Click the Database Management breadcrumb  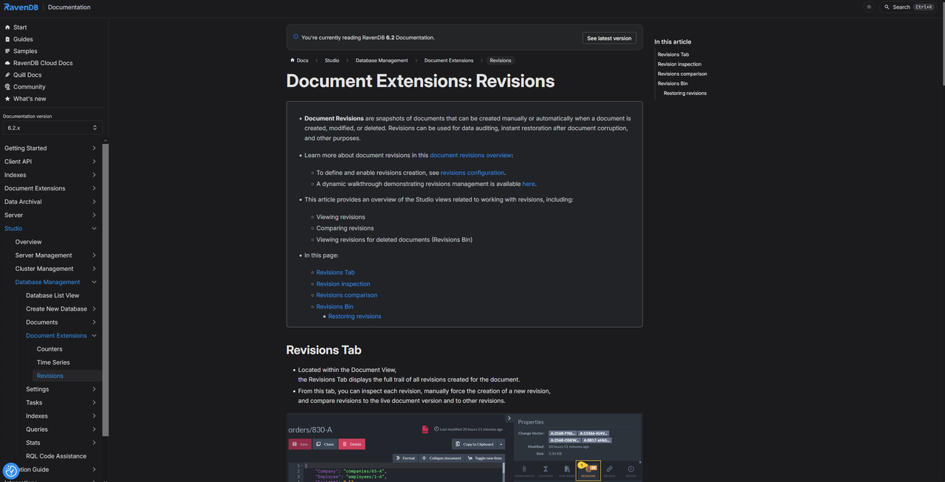(x=382, y=61)
